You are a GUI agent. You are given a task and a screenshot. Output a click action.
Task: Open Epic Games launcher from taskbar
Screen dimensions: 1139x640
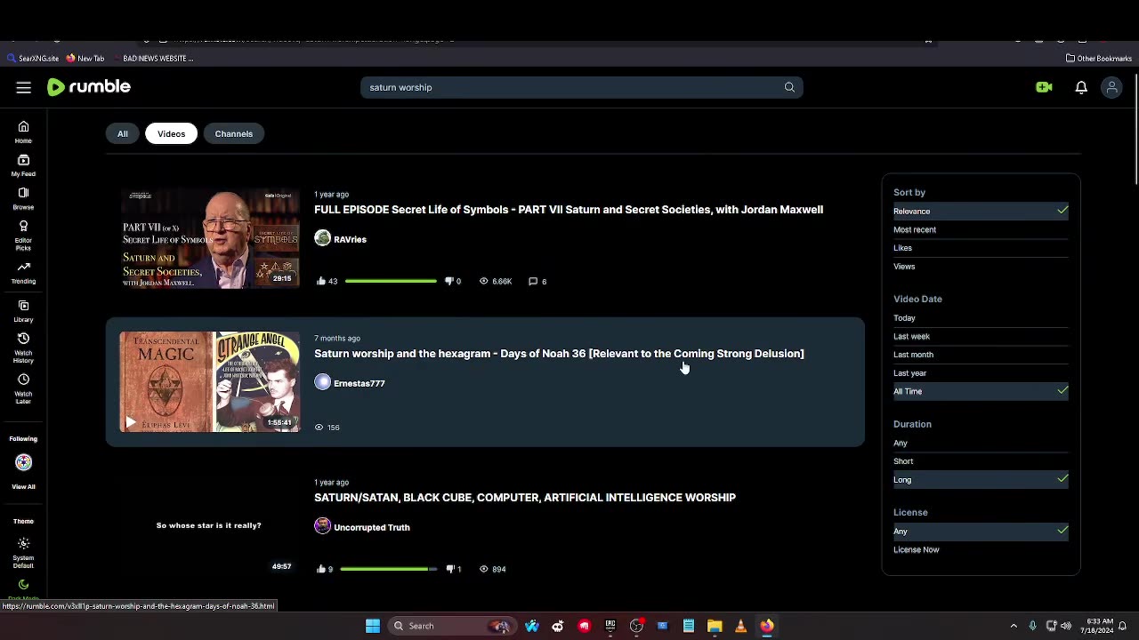coord(610,626)
